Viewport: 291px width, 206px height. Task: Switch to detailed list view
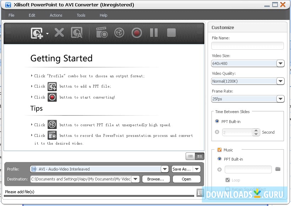[191, 156]
